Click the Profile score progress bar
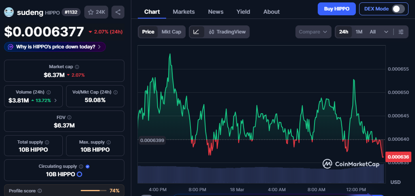415x196 pixels. (x=93, y=190)
